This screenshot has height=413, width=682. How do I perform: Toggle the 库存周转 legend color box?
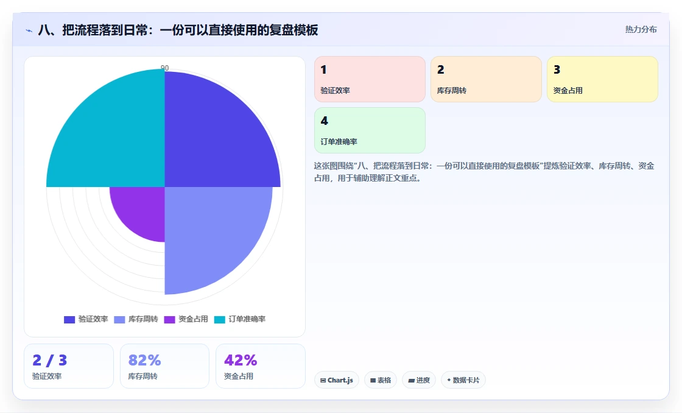(119, 319)
